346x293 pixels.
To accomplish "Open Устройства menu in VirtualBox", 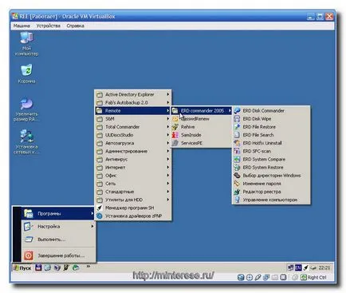I will pos(49,26).
